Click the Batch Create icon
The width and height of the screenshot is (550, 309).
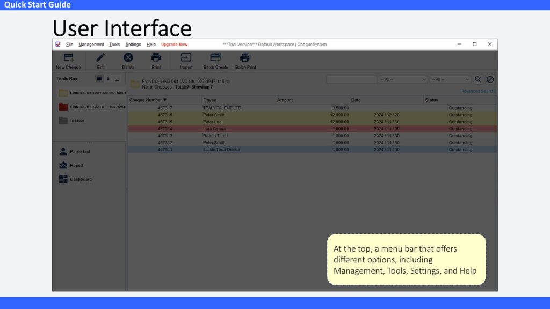pos(215,61)
